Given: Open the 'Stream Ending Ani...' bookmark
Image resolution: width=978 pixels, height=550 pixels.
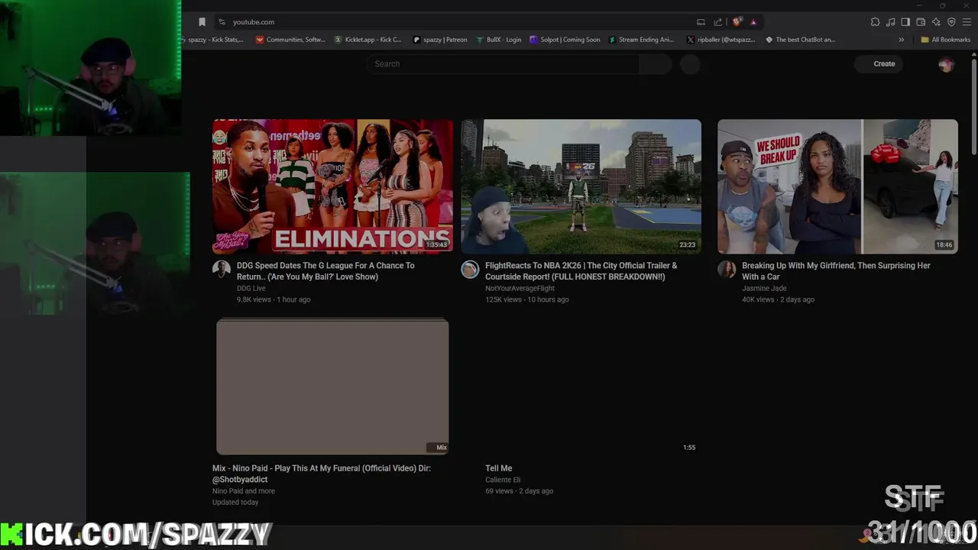Looking at the screenshot, I should click(x=642, y=40).
